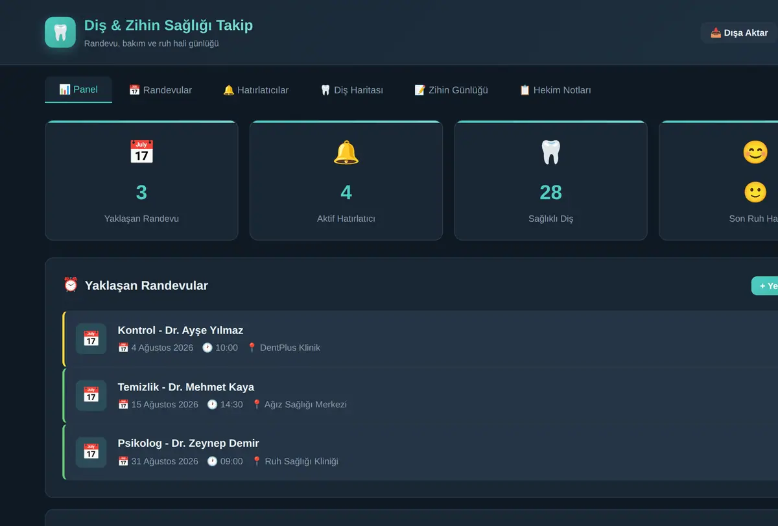This screenshot has height=526, width=778.
Task: Select the number 4 active reminders value
Action: tap(346, 192)
